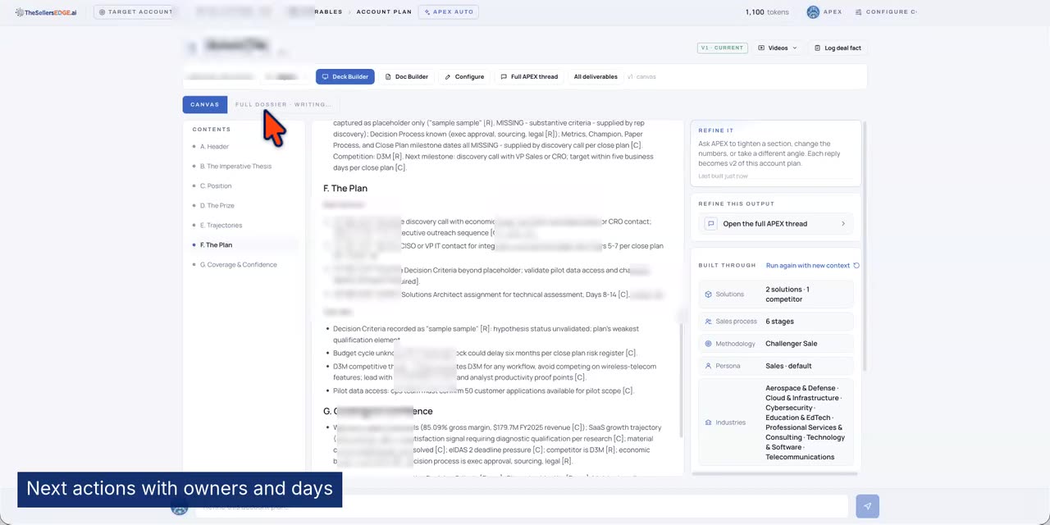The height and width of the screenshot is (525, 1050).
Task: Jump to G. Coverage & Confidence
Action: click(238, 264)
